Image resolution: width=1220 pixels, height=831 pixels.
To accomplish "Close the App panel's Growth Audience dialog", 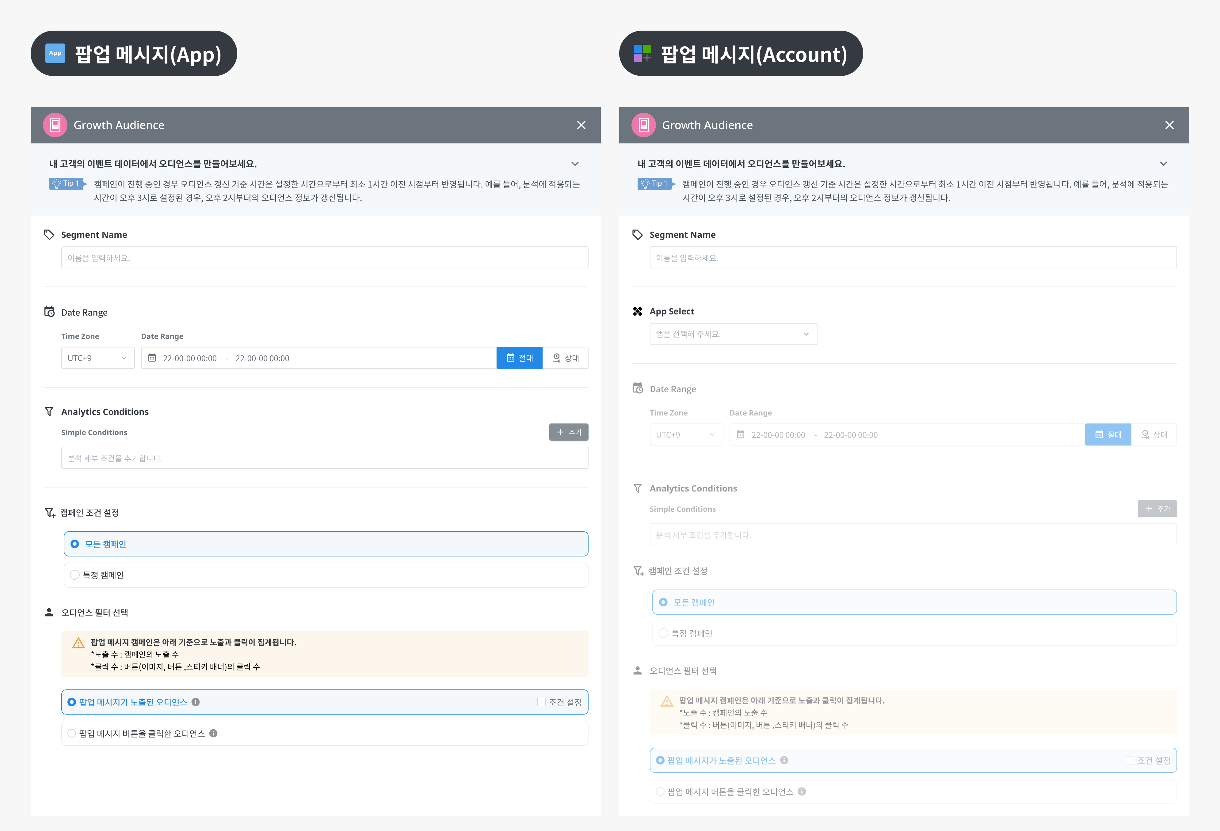I will pyautogui.click(x=581, y=125).
